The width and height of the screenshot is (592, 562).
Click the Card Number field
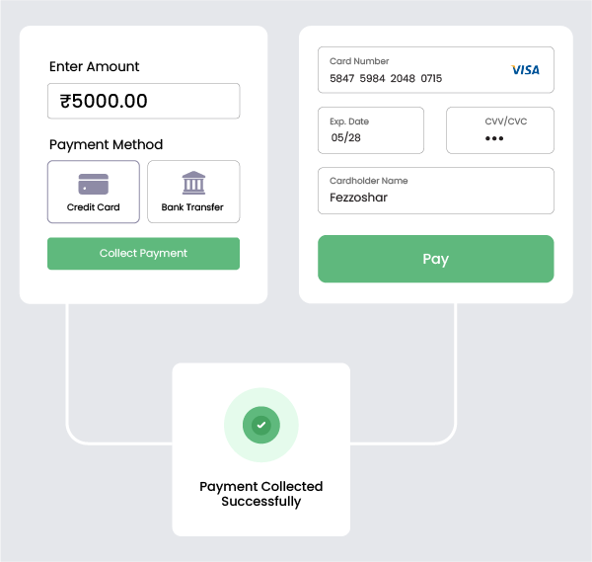435,70
